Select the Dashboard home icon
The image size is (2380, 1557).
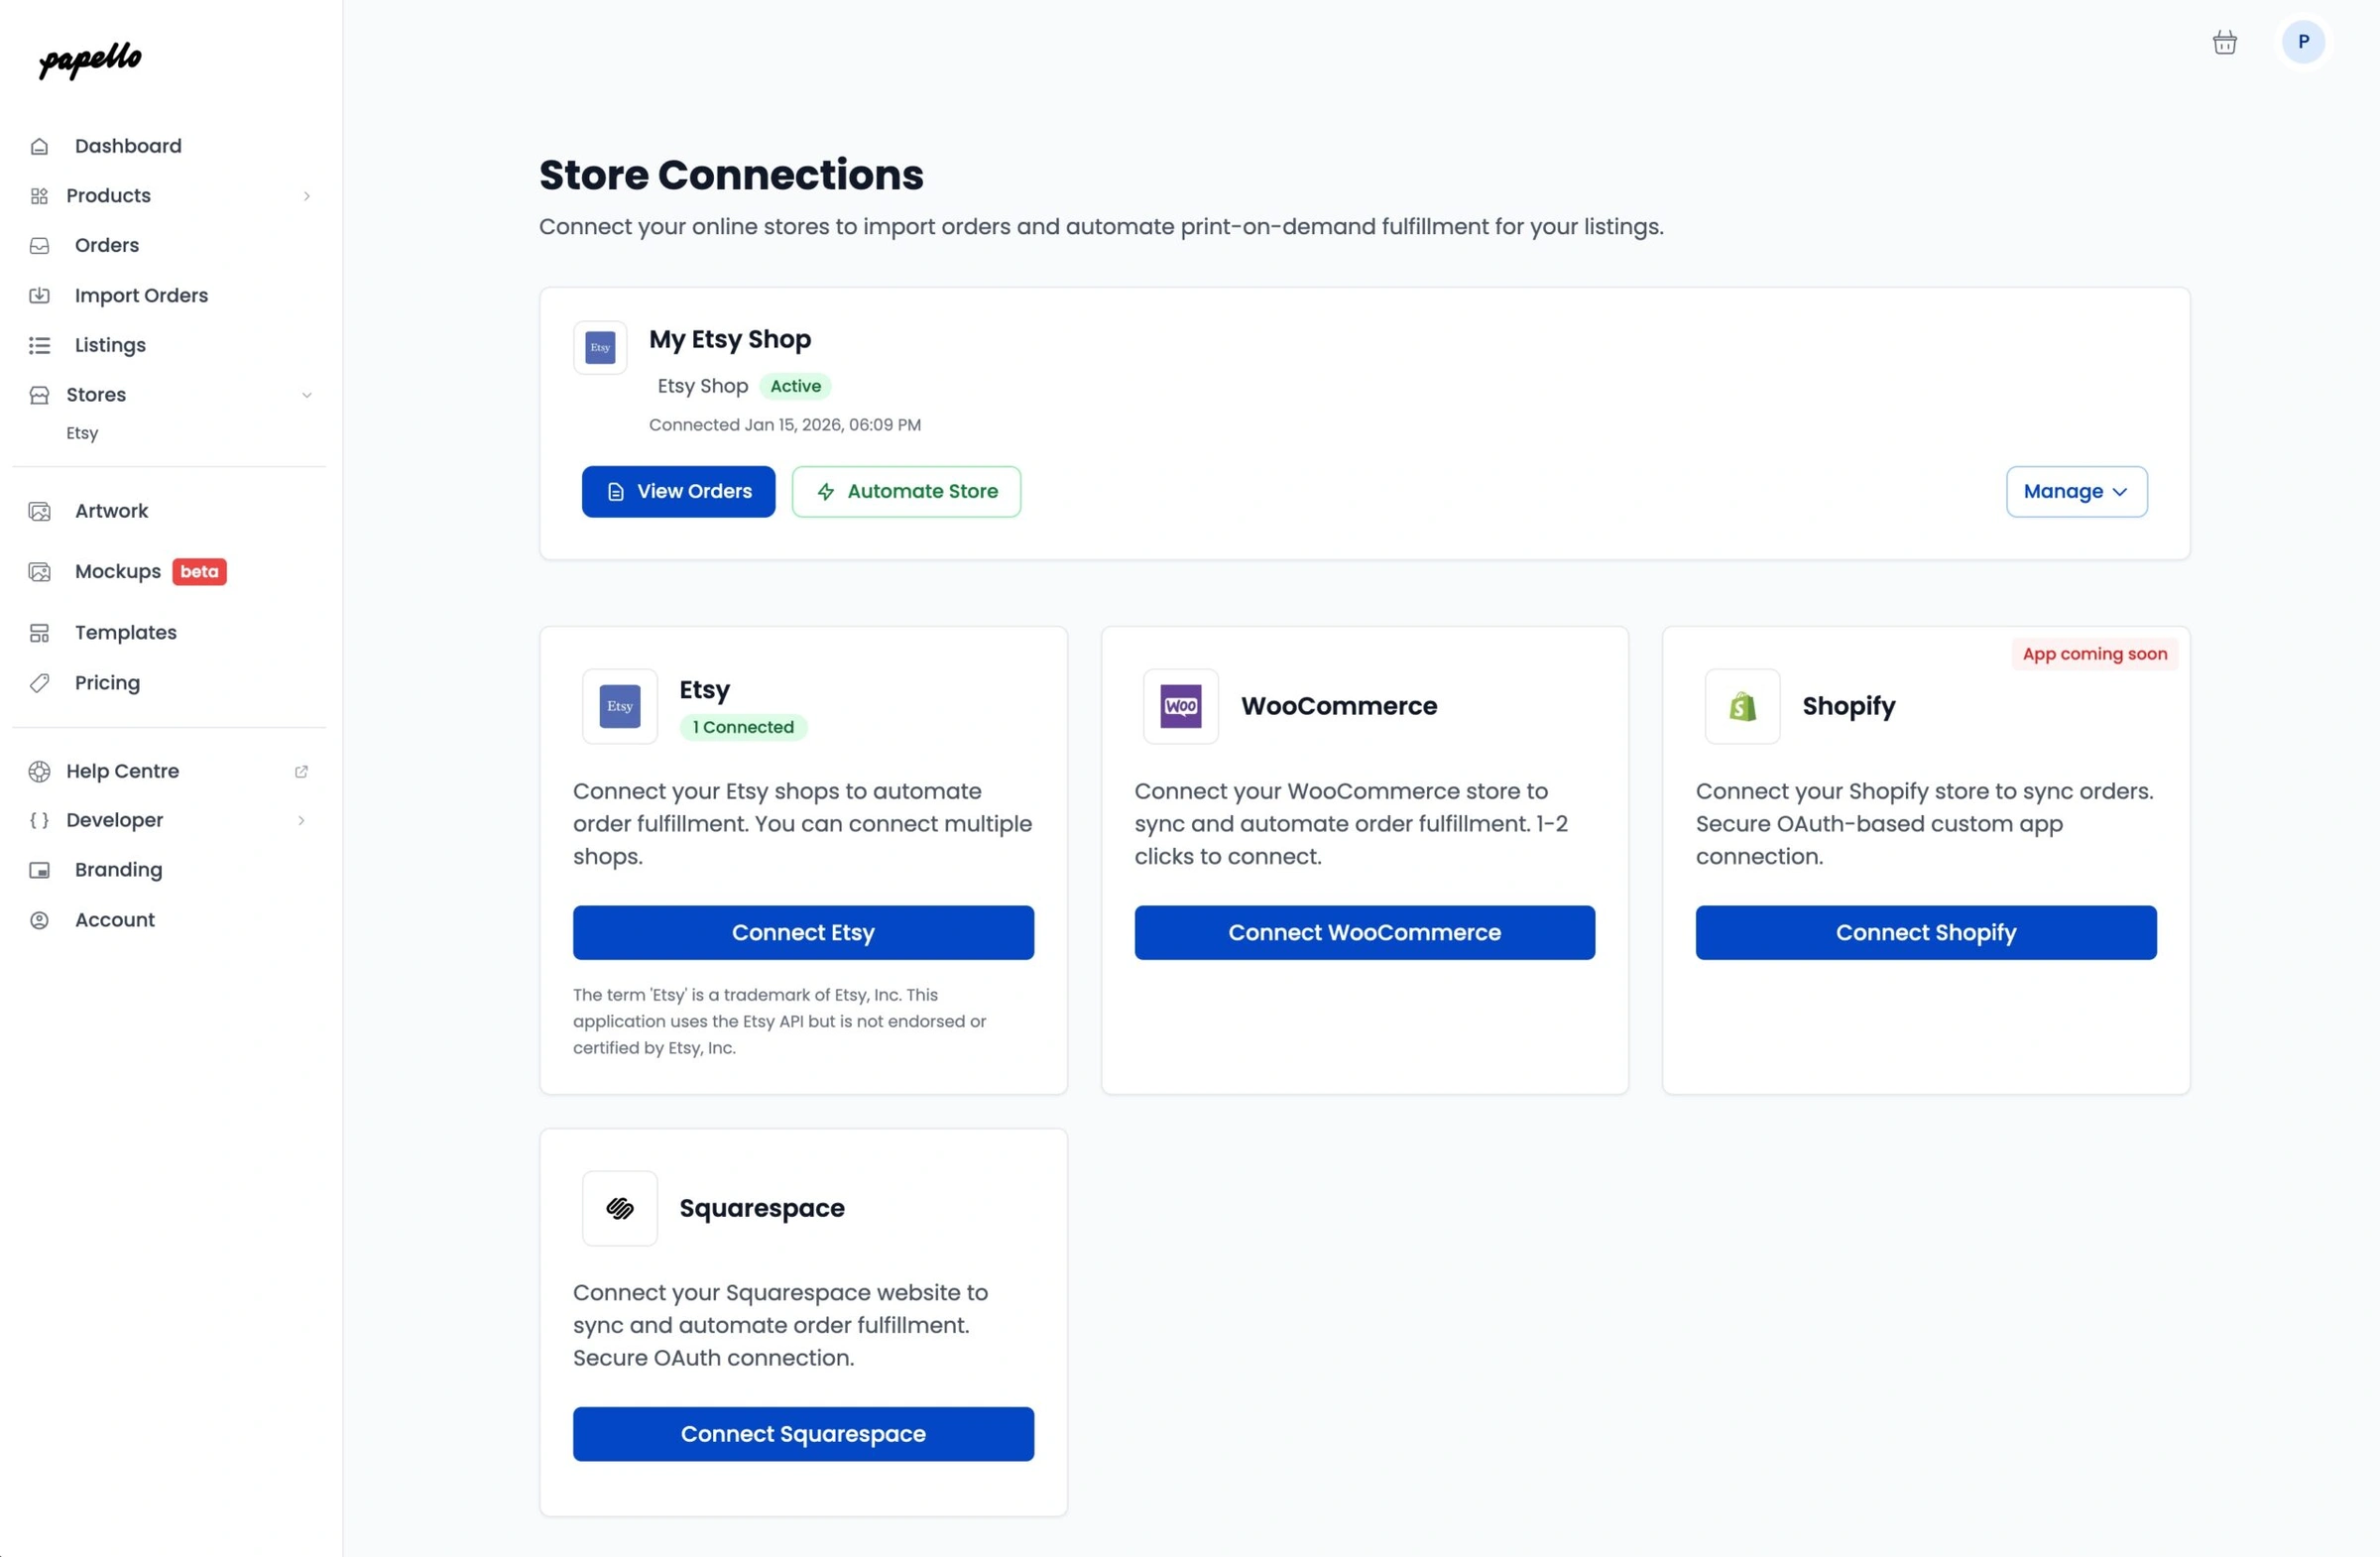pos(39,145)
